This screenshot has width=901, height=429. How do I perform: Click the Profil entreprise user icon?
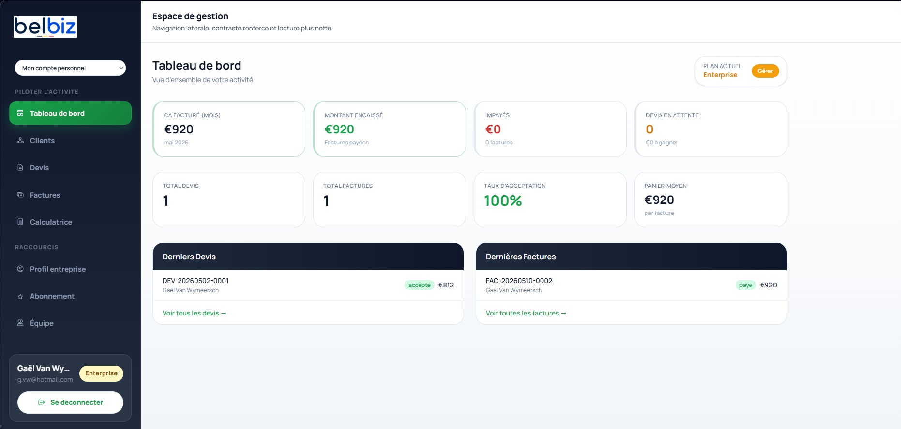pos(20,269)
